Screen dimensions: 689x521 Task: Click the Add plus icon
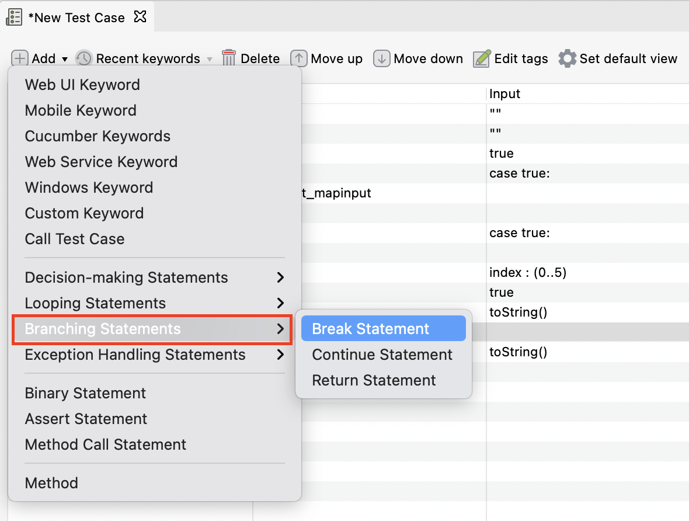(19, 58)
